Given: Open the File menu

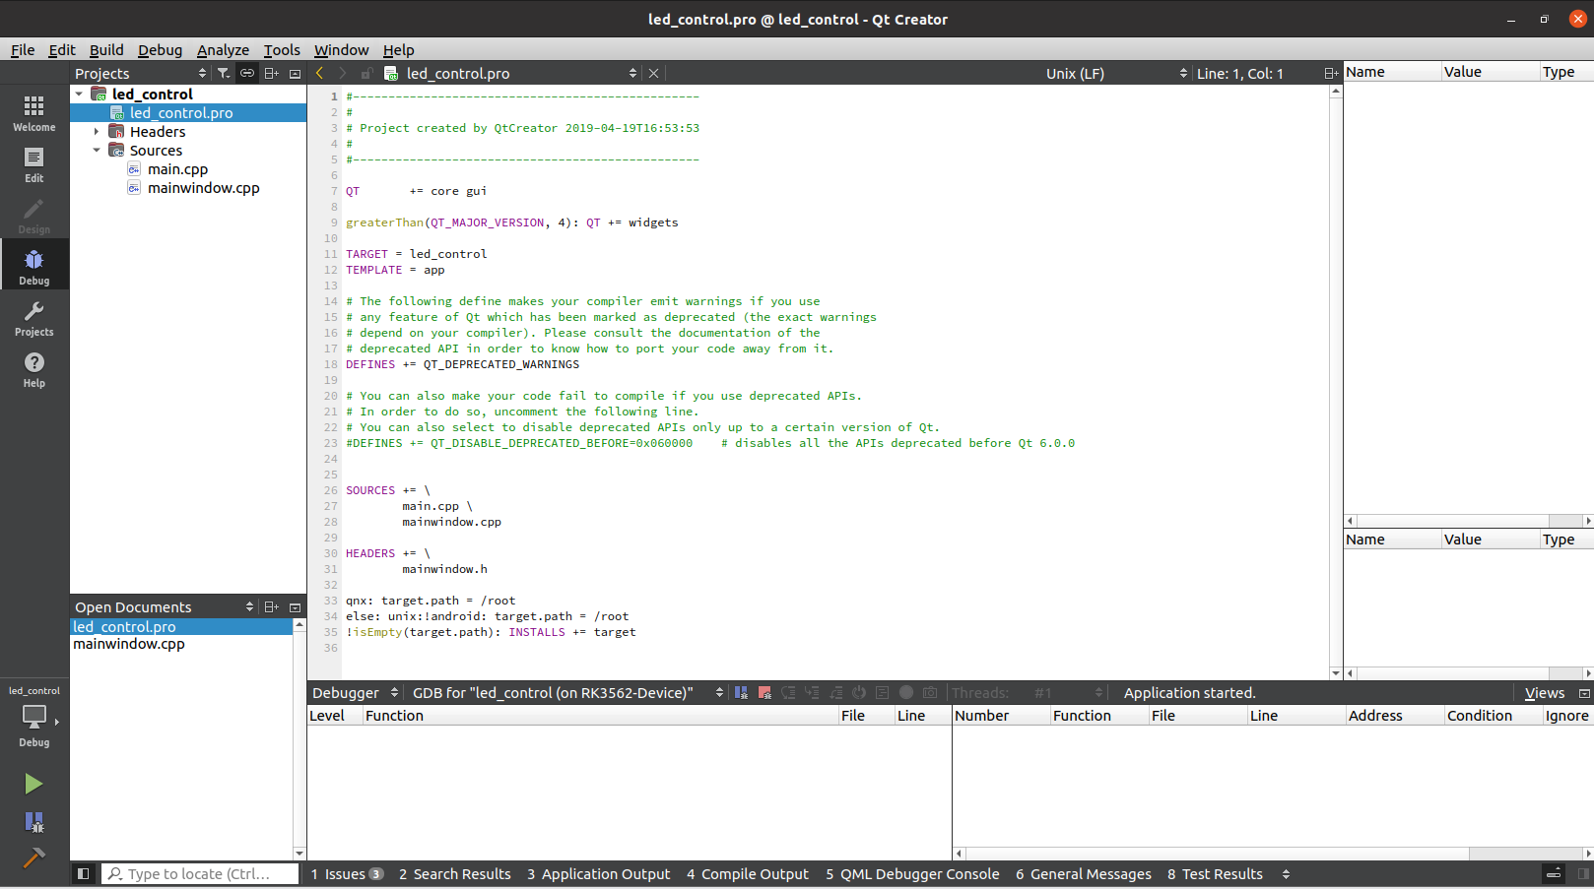Looking at the screenshot, I should point(23,49).
